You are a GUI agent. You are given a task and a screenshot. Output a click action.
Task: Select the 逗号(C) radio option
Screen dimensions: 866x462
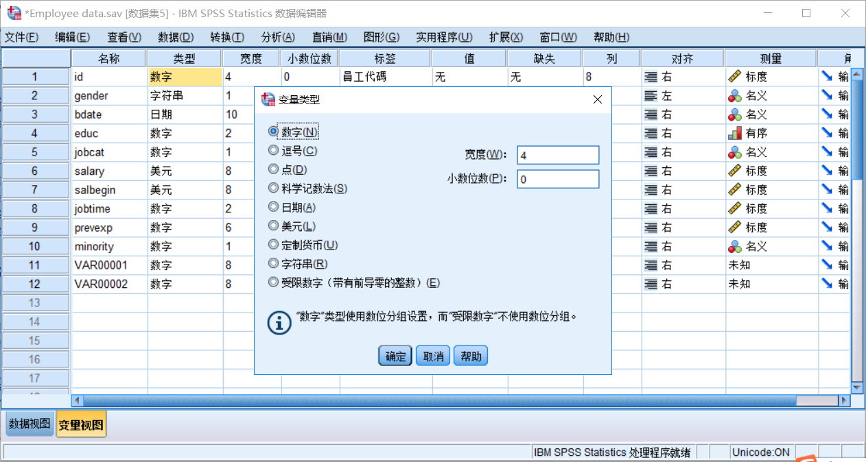tap(273, 150)
